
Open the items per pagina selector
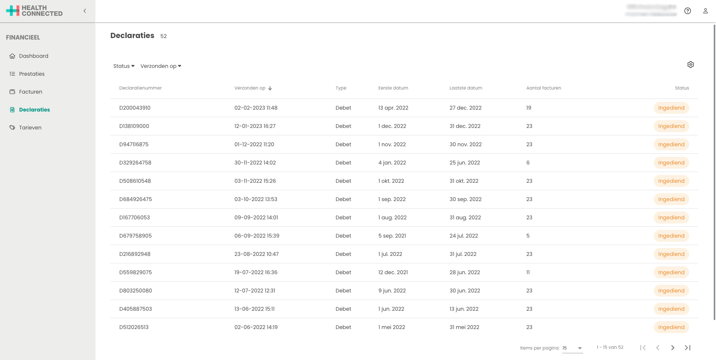572,348
